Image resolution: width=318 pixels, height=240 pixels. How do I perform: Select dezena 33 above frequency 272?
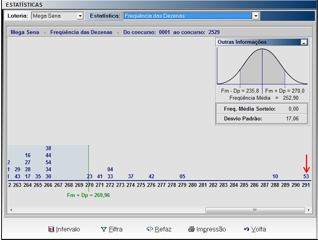pyautogui.click(x=110, y=176)
